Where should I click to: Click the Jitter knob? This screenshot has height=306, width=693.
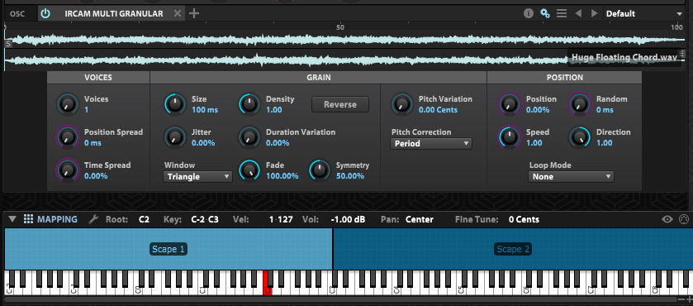coord(175,137)
